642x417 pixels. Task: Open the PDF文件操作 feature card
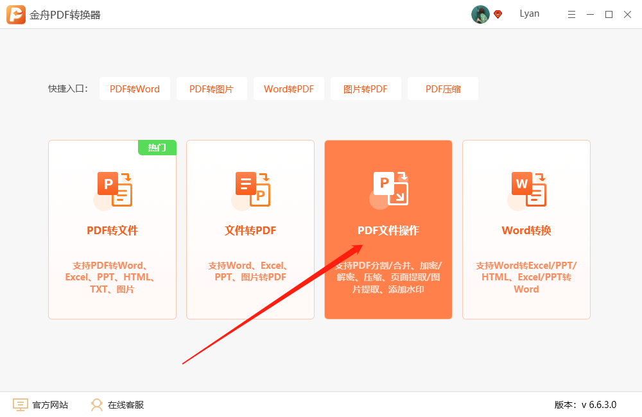(x=388, y=229)
